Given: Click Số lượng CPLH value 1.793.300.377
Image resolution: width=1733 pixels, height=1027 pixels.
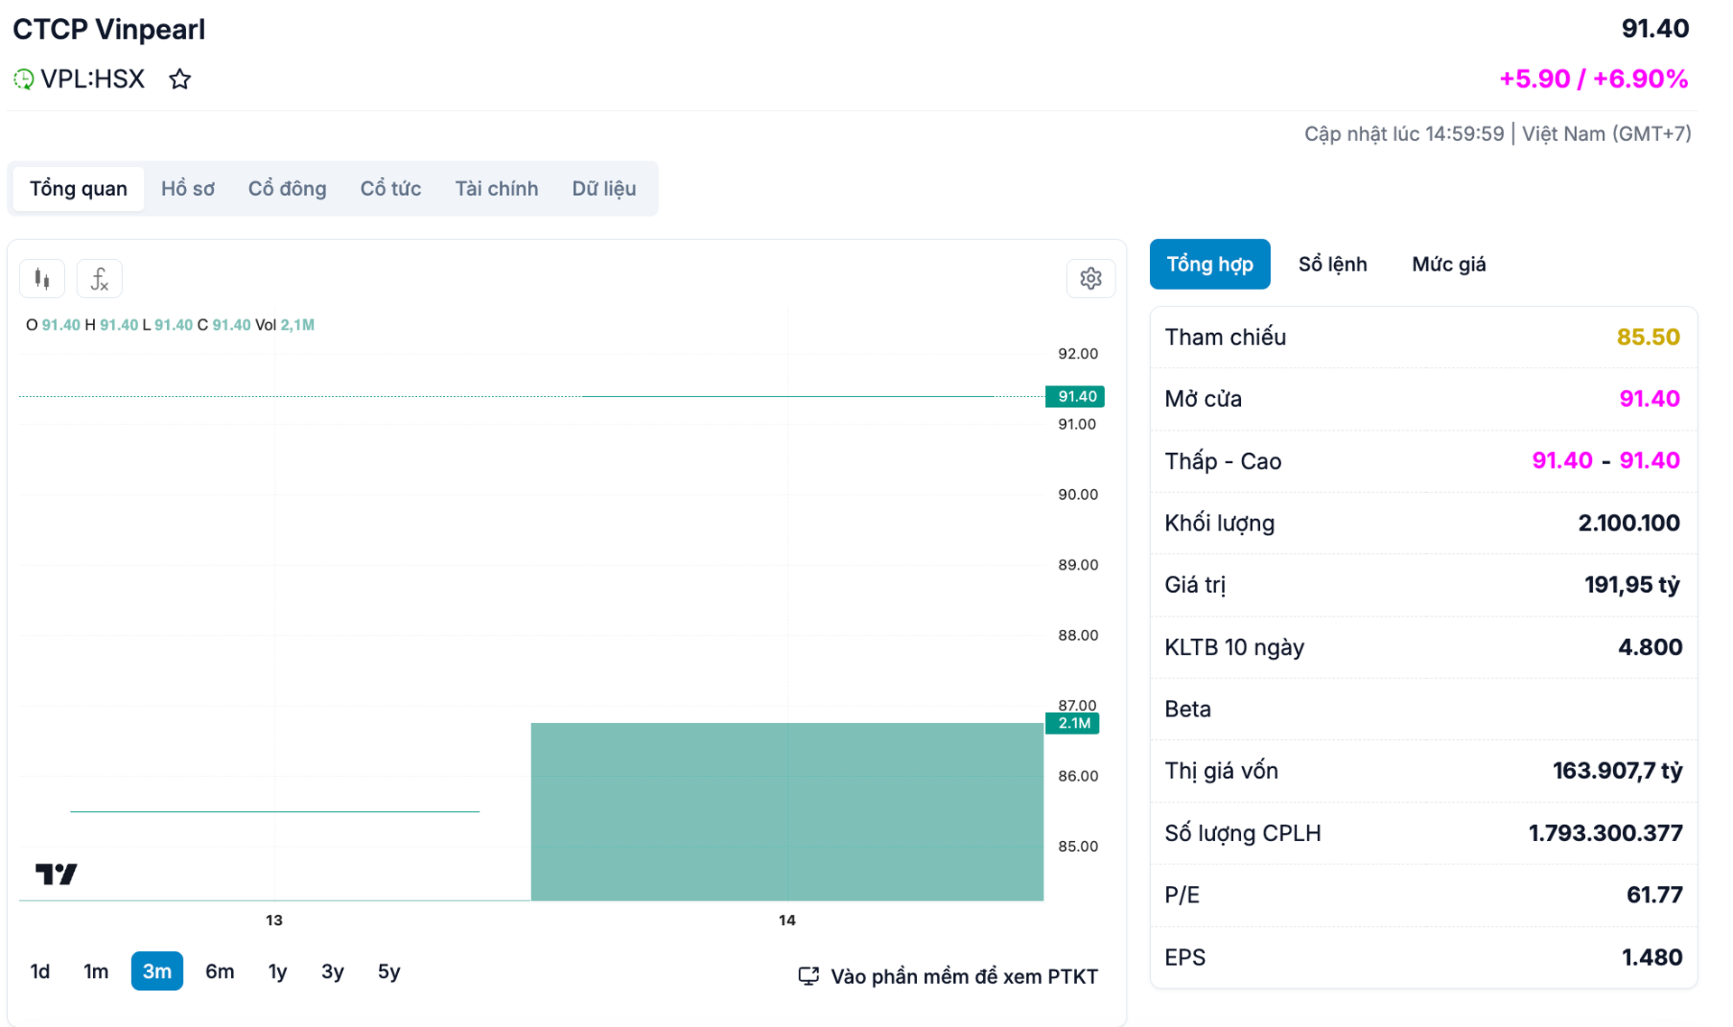Looking at the screenshot, I should tap(1605, 833).
